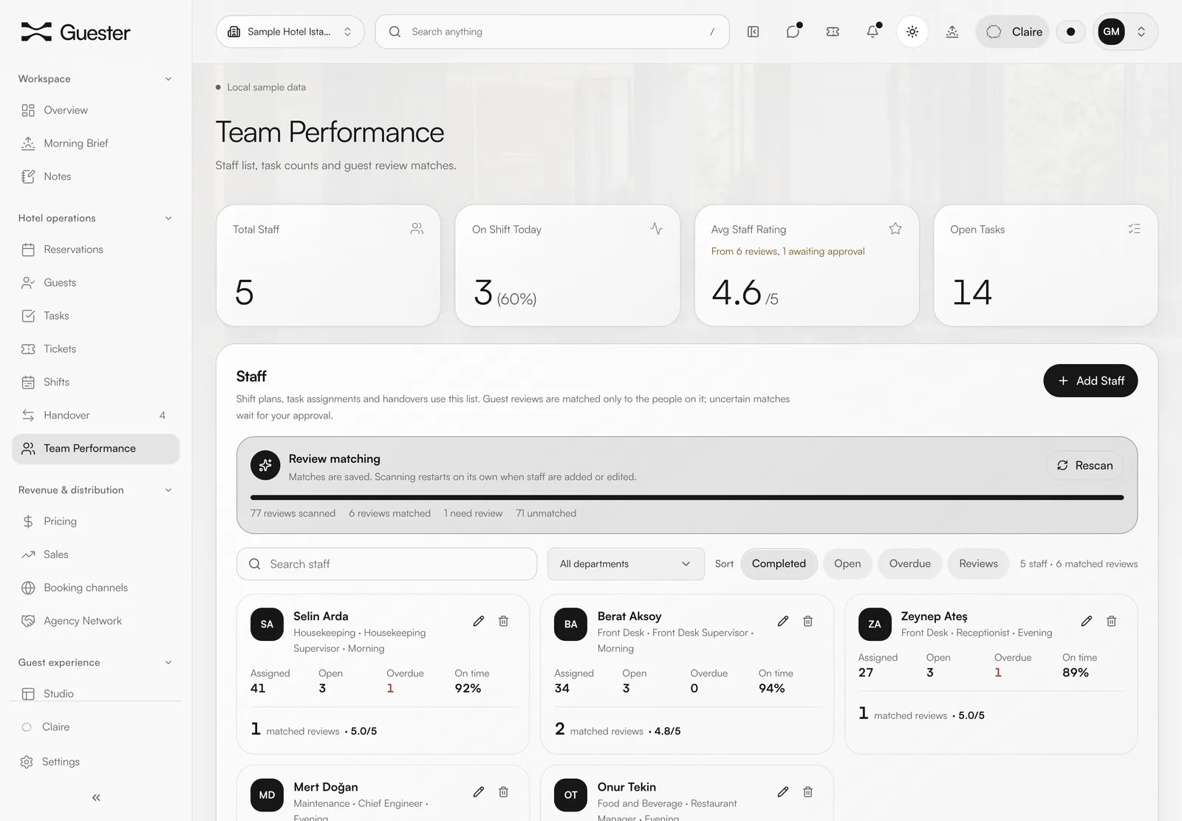Rescan review matching
Viewport: 1182px width, 821px height.
click(1084, 465)
